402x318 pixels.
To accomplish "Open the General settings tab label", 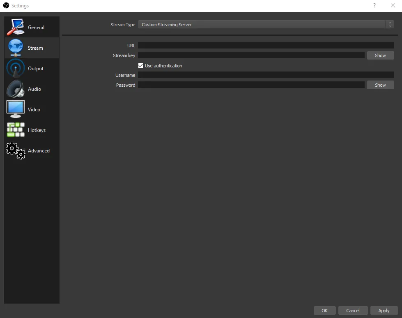I will click(36, 28).
